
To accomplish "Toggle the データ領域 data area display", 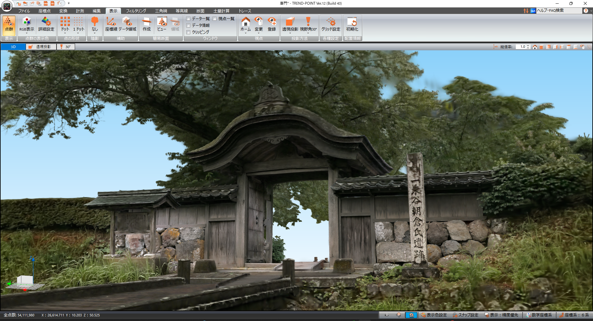I will (127, 24).
